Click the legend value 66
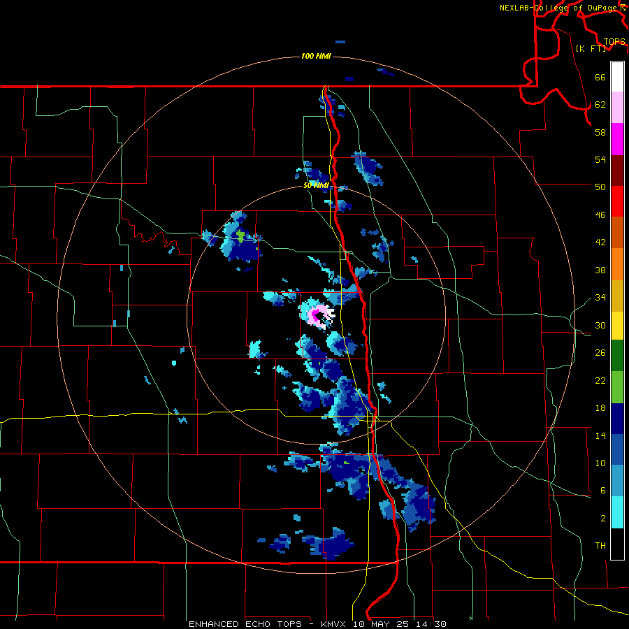The image size is (629, 629). [x=600, y=77]
